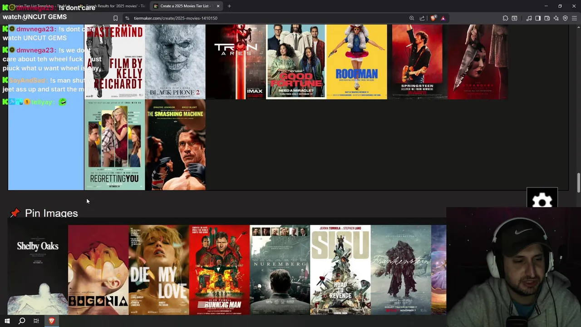The width and height of the screenshot is (581, 327).
Task: Pick the Sisu Road to Revenge poster
Action: pos(340,270)
